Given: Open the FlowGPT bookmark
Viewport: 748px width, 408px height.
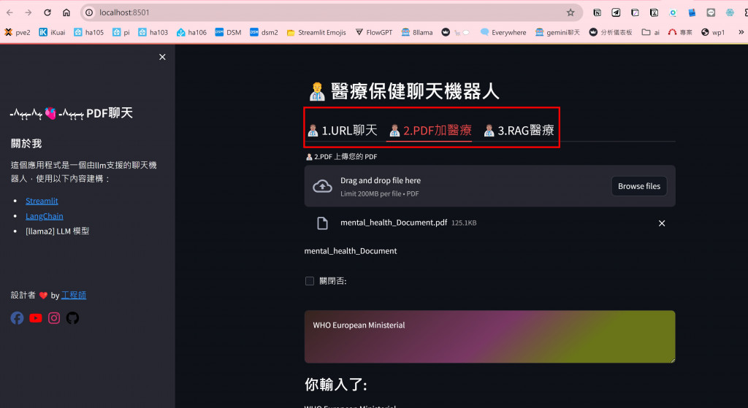Looking at the screenshot, I should pyautogui.click(x=373, y=32).
